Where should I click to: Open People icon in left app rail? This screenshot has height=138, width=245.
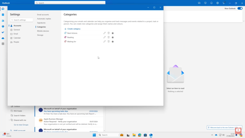(x=3, y=20)
